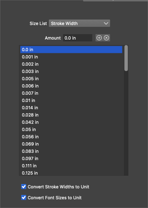Select 0.003 in from the list
Viewport: 148px width, 208px height.
71,72
